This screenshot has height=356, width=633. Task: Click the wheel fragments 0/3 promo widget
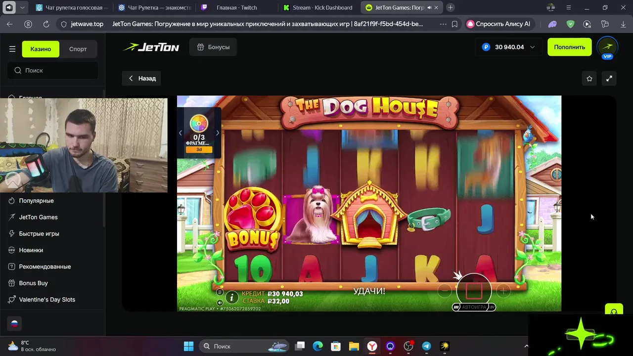(199, 133)
